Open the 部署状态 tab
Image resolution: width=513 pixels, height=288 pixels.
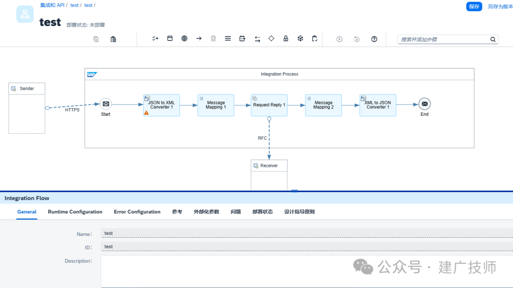pyautogui.click(x=262, y=212)
